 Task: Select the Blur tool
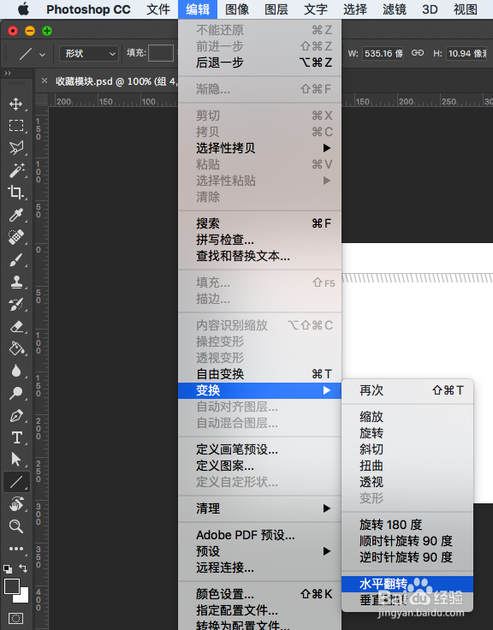[16, 371]
